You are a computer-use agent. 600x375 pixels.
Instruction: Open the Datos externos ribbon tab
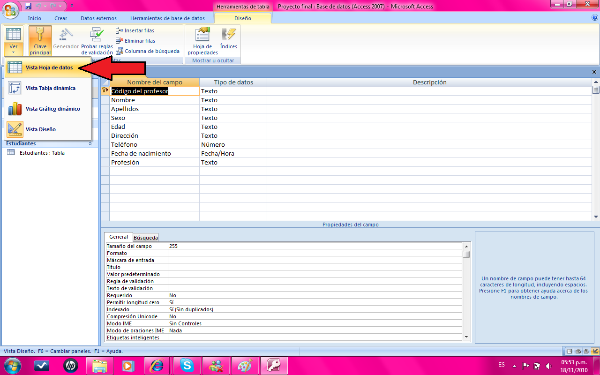coord(98,18)
